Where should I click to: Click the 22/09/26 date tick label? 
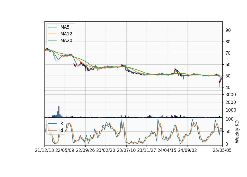coord(85,150)
